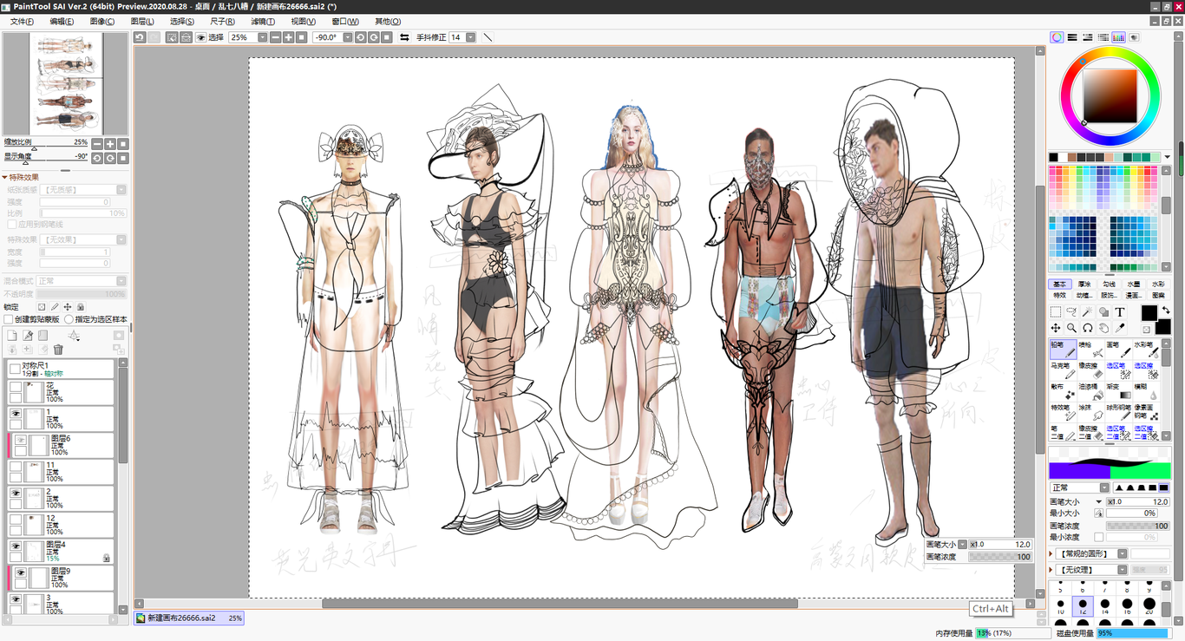Viewport: 1185px width, 641px height.
Task: Create a new layer folder
Action: coord(43,336)
